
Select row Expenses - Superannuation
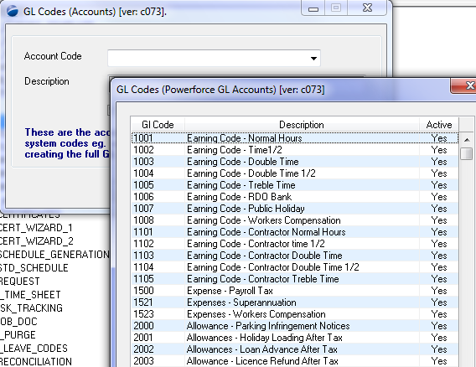tap(295, 302)
